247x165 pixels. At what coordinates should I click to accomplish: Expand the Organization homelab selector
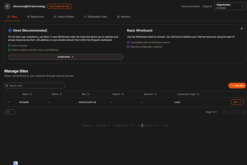pyautogui.click(x=230, y=6)
